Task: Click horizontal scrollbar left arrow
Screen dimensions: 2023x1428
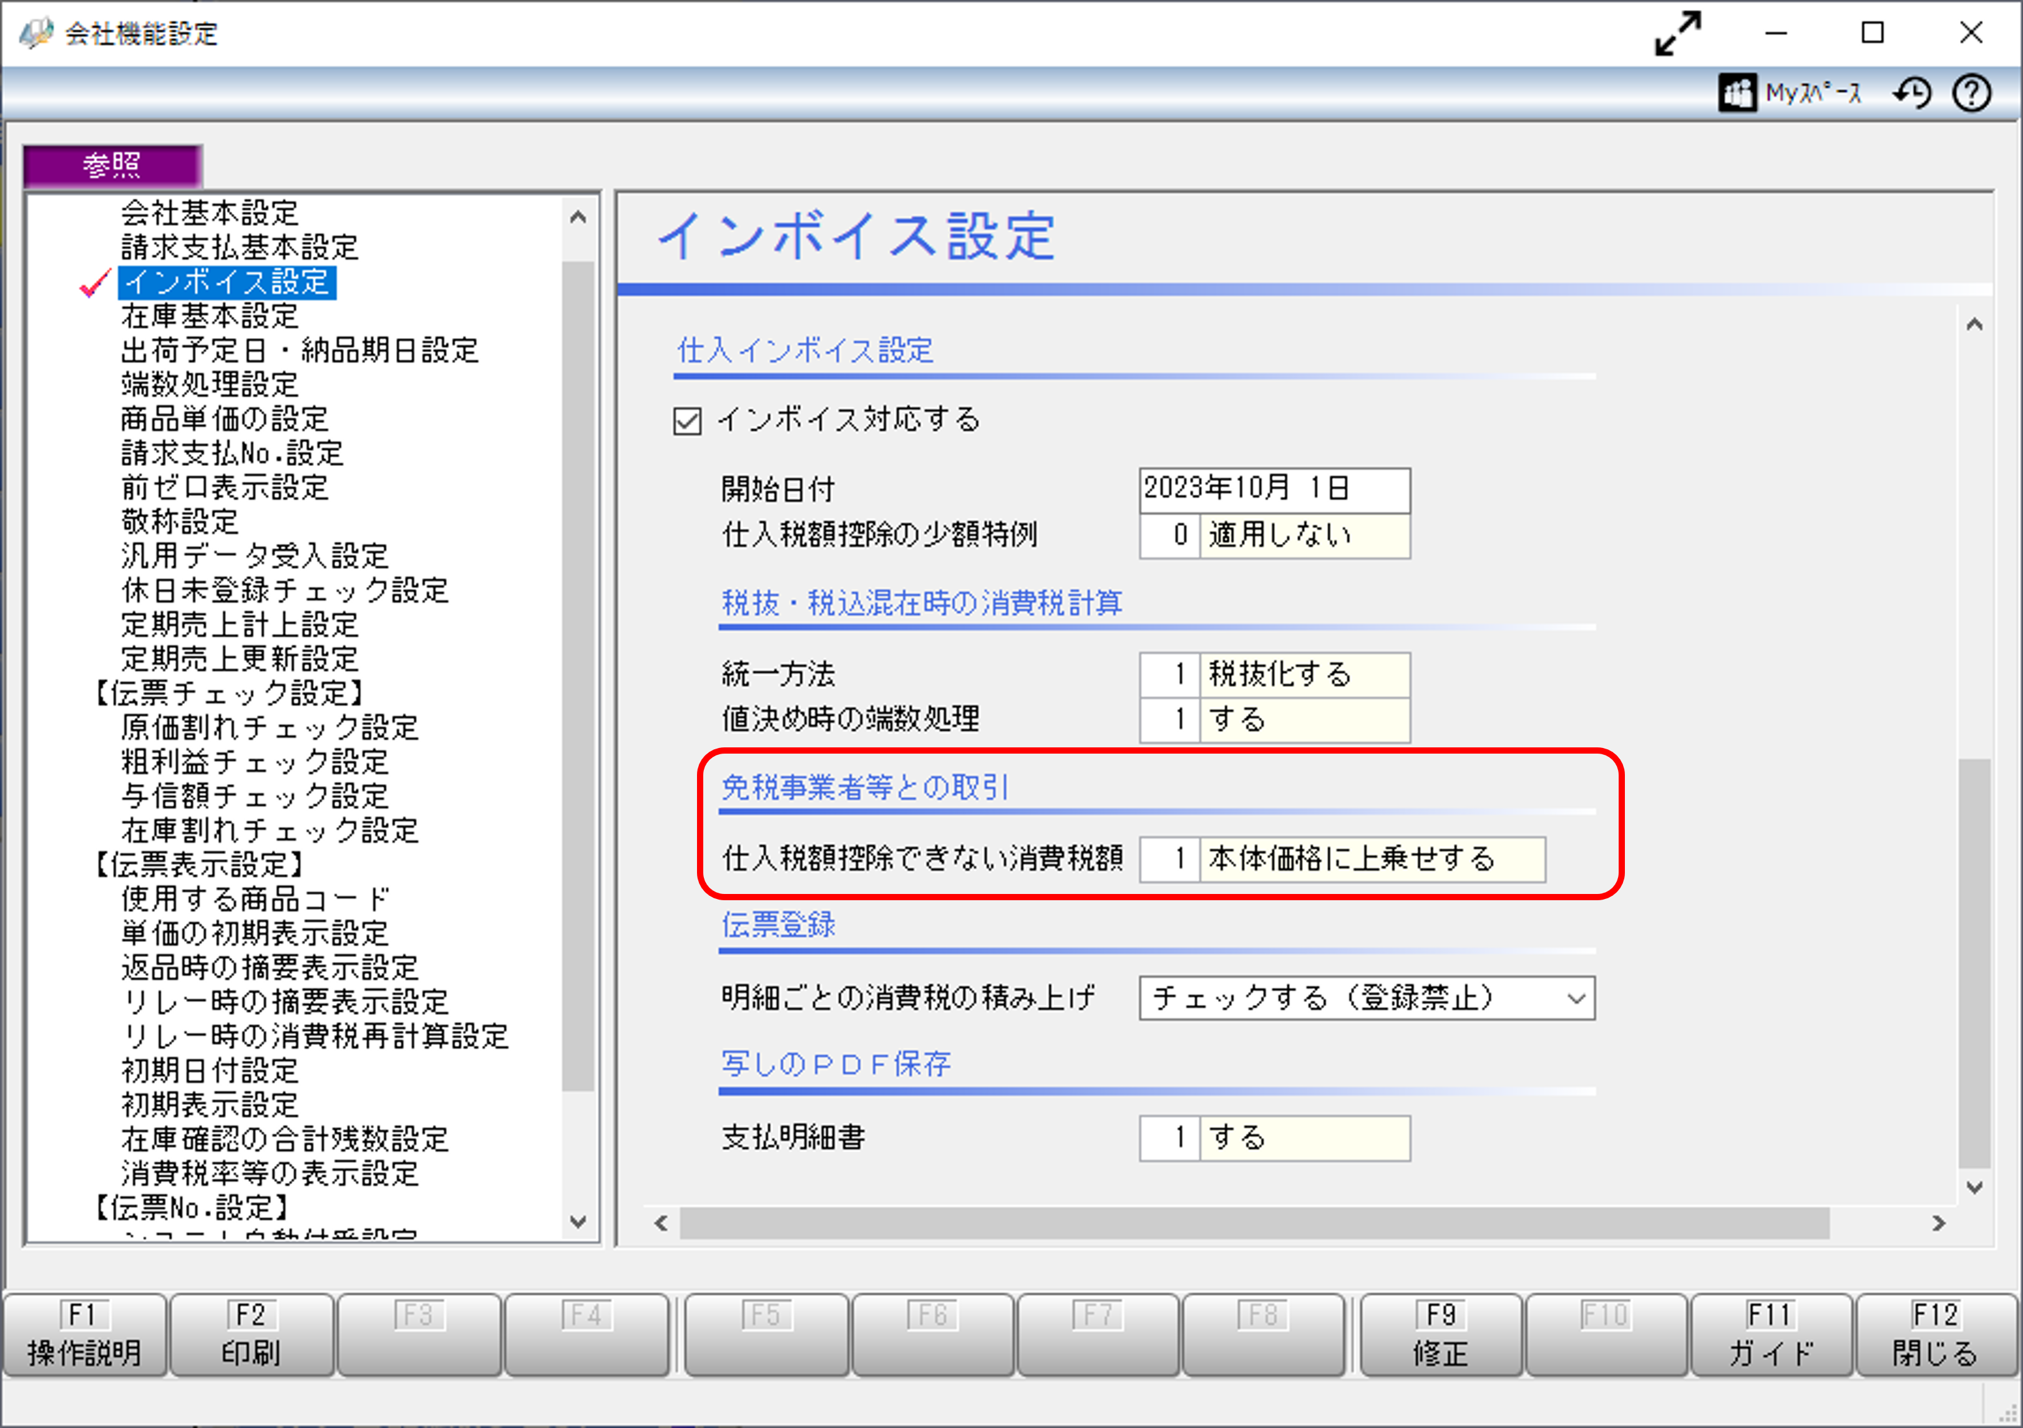Action: click(661, 1223)
